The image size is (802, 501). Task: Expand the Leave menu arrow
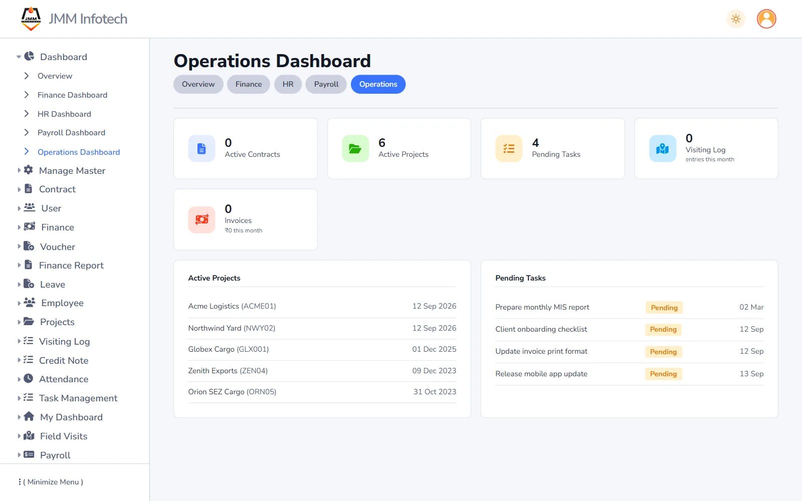(20, 284)
